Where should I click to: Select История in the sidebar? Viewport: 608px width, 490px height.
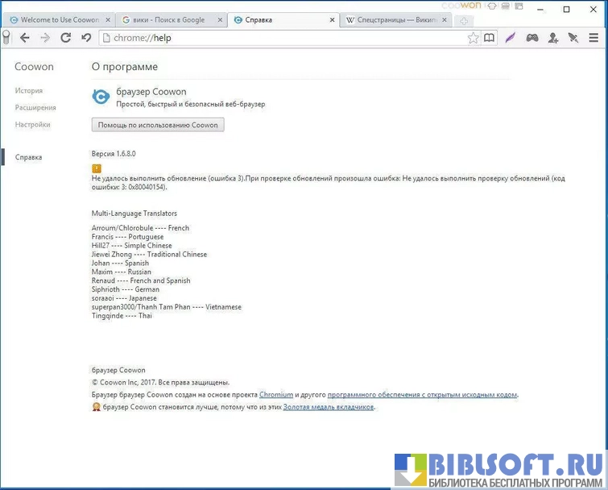tap(29, 91)
